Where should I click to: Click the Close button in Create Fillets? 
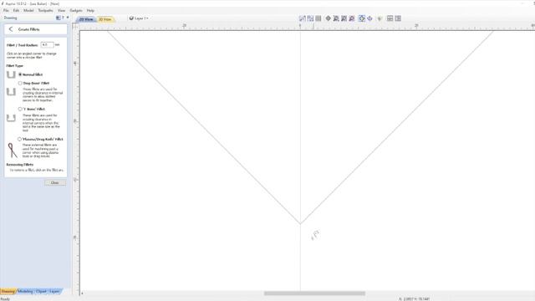pos(55,182)
